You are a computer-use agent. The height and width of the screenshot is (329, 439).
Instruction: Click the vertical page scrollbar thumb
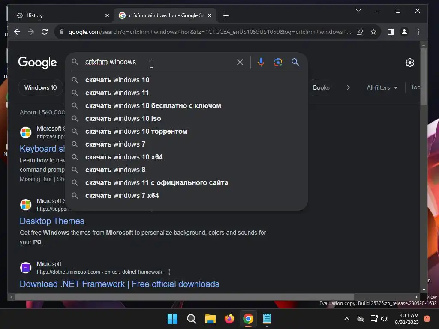click(423, 77)
